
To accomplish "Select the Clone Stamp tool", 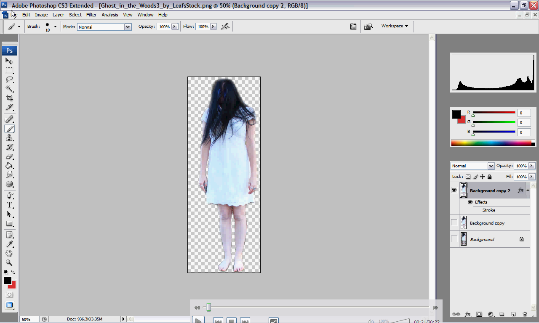I will (x=9, y=138).
